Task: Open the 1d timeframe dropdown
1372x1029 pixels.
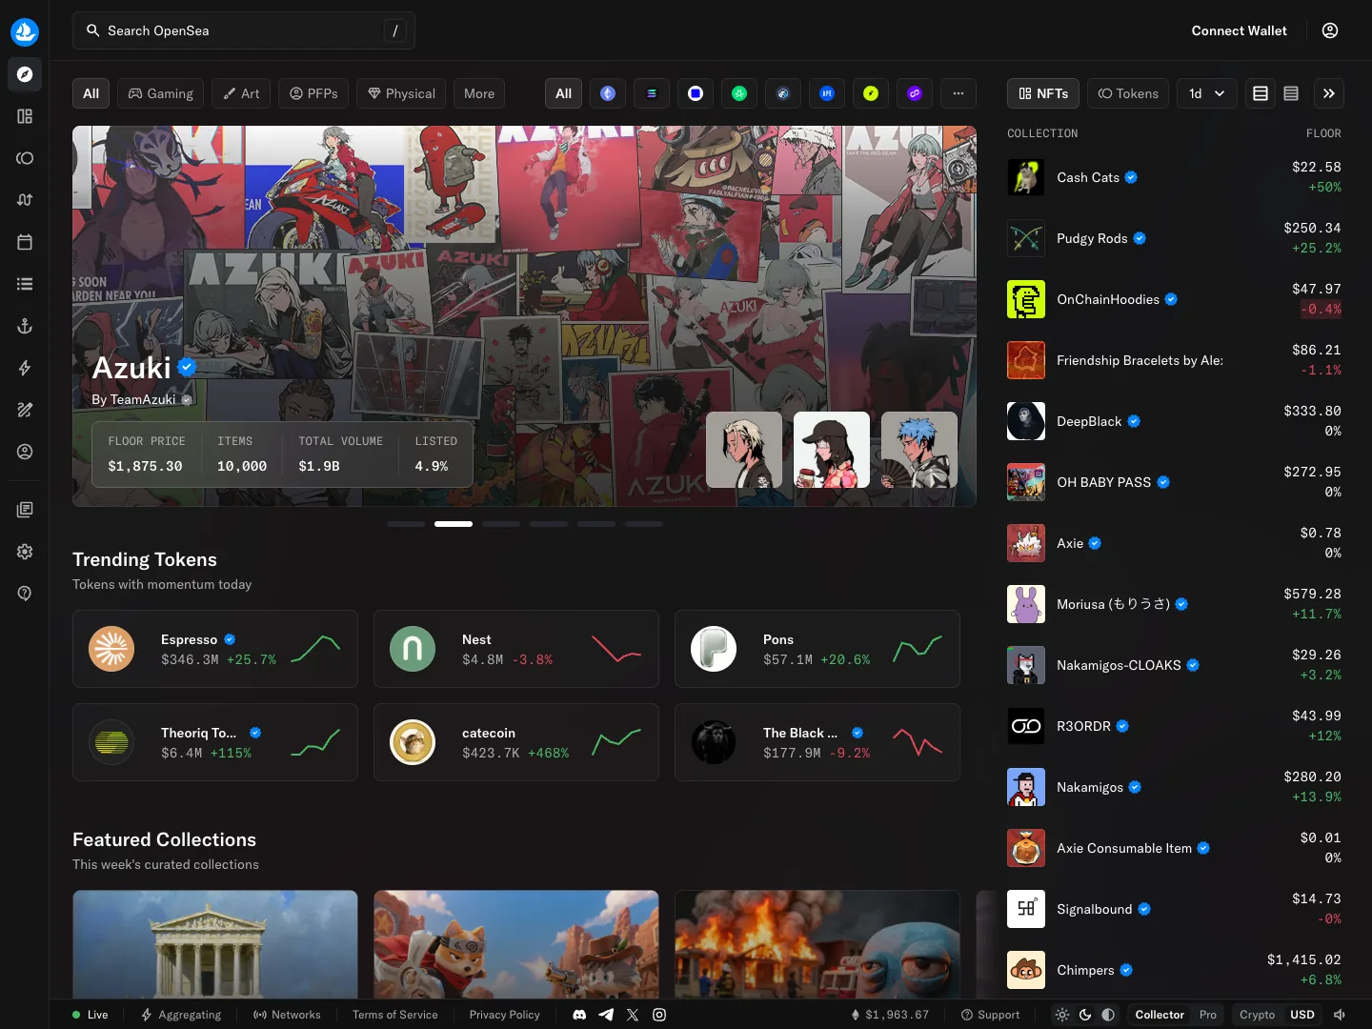Action: point(1207,93)
